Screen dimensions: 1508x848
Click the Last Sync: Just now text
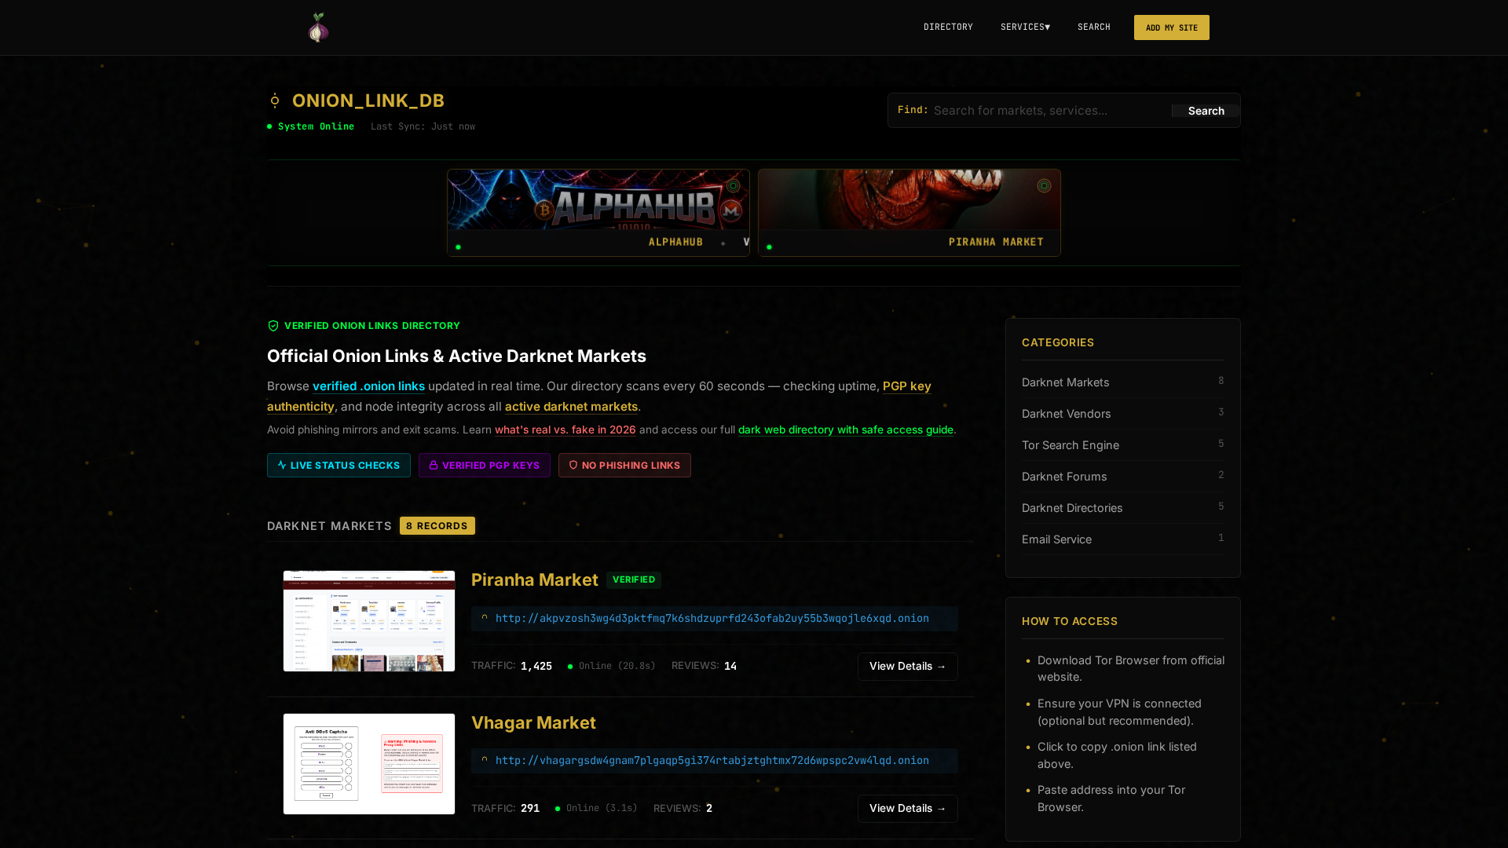coord(423,126)
